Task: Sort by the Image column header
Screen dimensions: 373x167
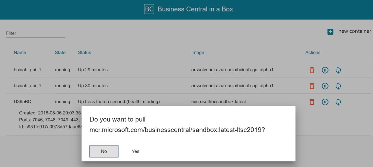Action: click(198, 53)
